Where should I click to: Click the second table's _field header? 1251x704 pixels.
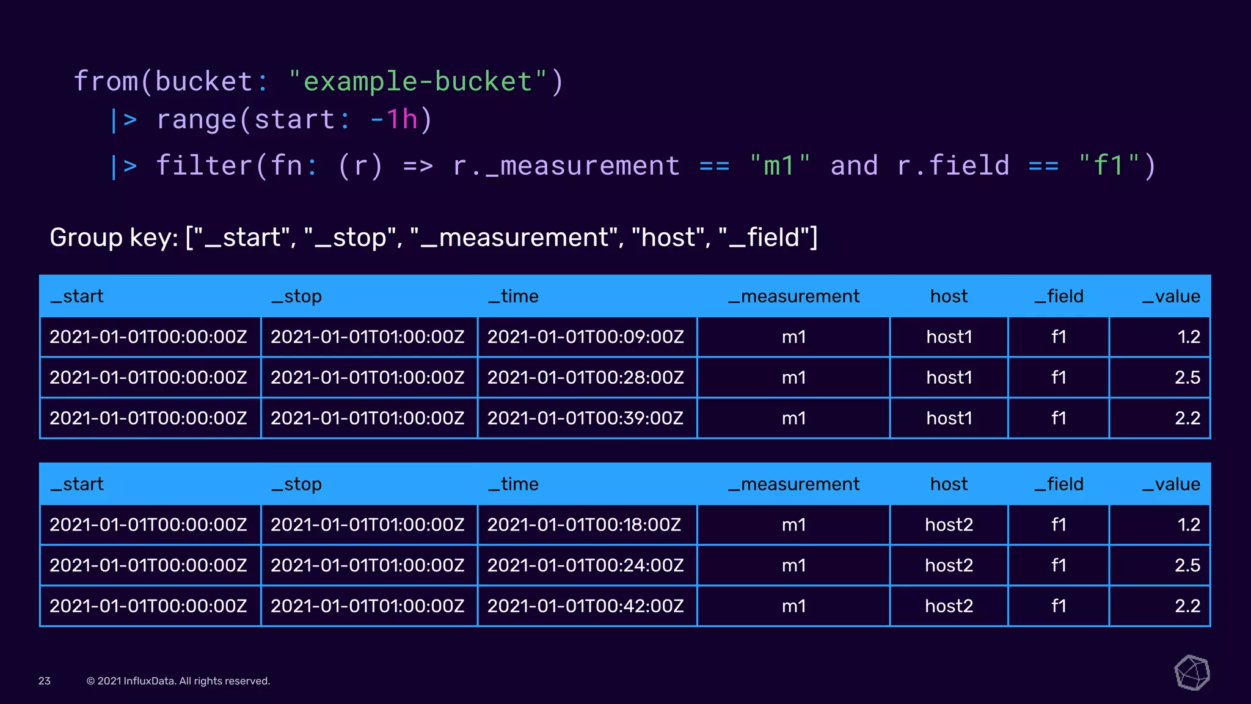pos(1059,484)
